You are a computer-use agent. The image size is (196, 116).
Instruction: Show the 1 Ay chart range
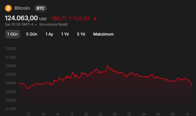(49, 34)
